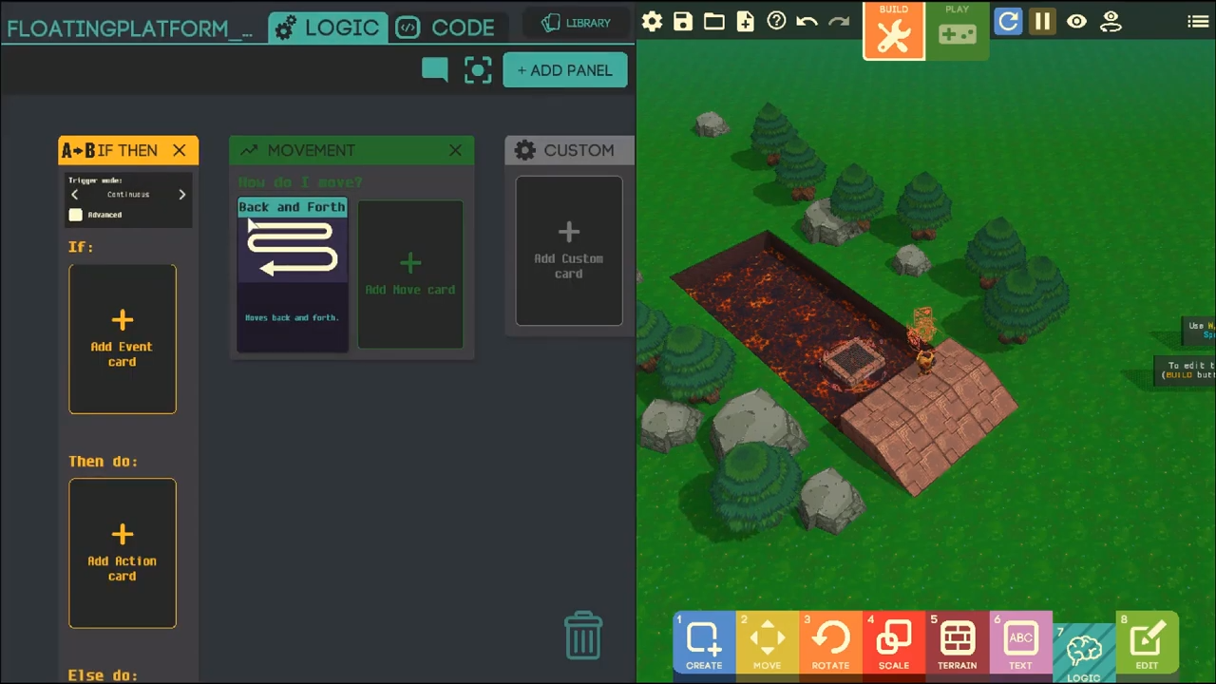
Task: Select the Rotate tool
Action: (x=830, y=642)
